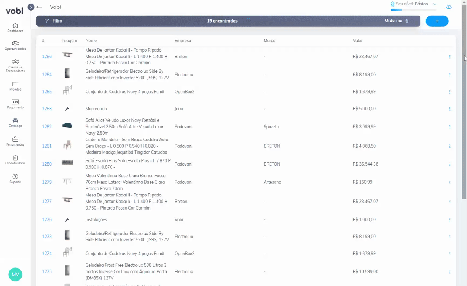Navigate to Pagamento in the sidebar

point(15,104)
